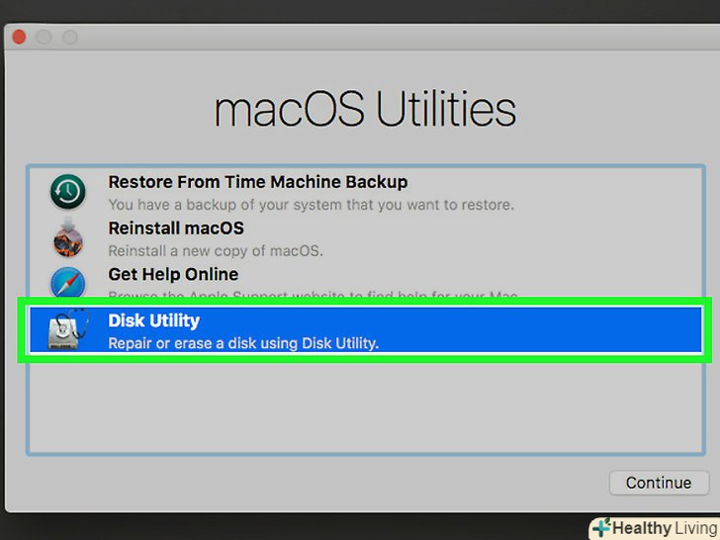Click 'Reinstall a new copy of macOS' text
This screenshot has width=720, height=540.
click(216, 250)
